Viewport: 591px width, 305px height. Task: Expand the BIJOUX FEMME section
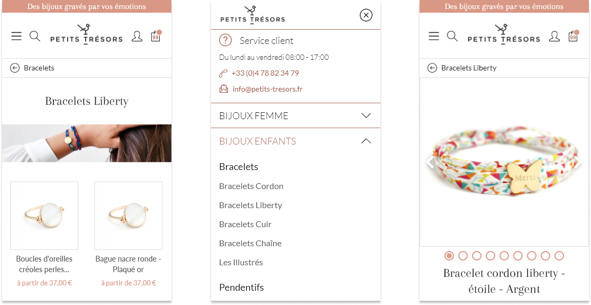tap(366, 115)
